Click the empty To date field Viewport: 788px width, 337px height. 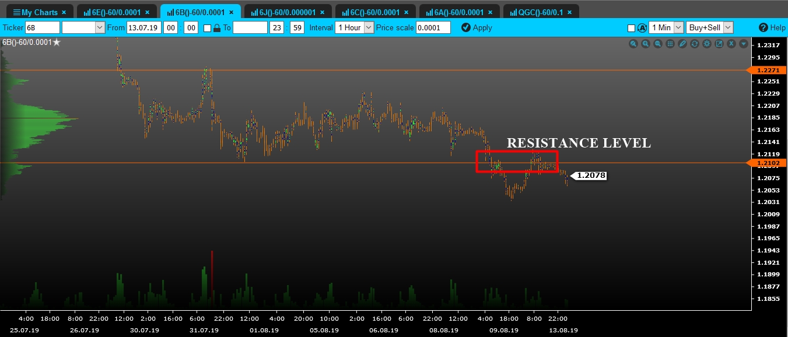coord(250,27)
